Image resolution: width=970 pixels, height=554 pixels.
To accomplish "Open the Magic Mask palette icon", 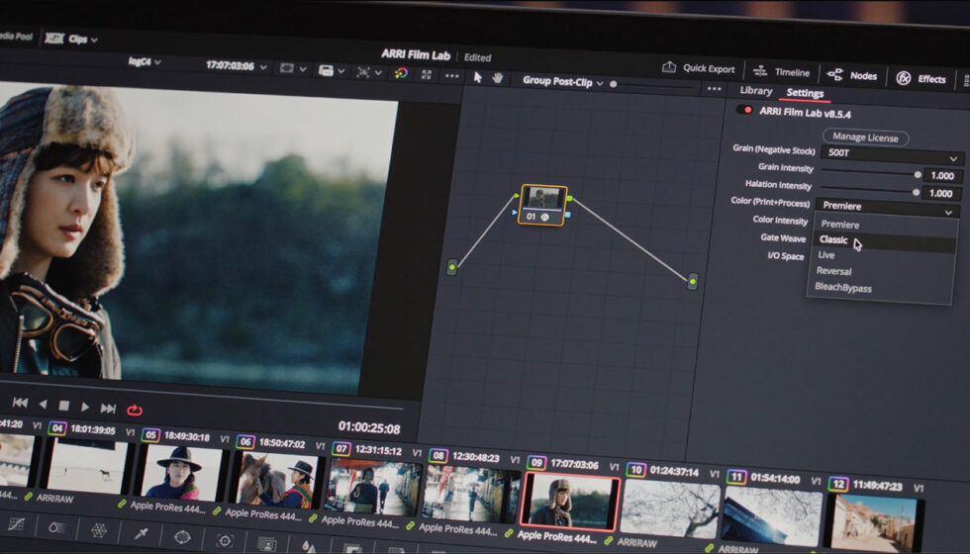I will (x=266, y=543).
